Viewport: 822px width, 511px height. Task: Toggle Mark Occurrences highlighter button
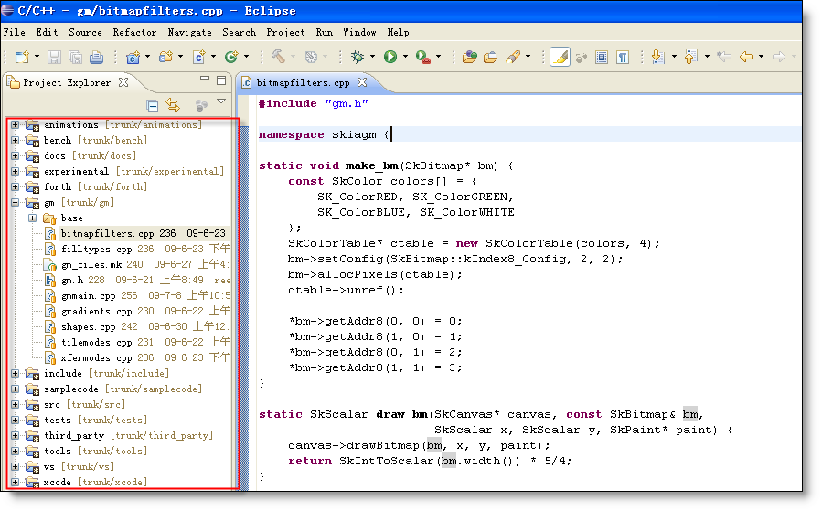(560, 57)
